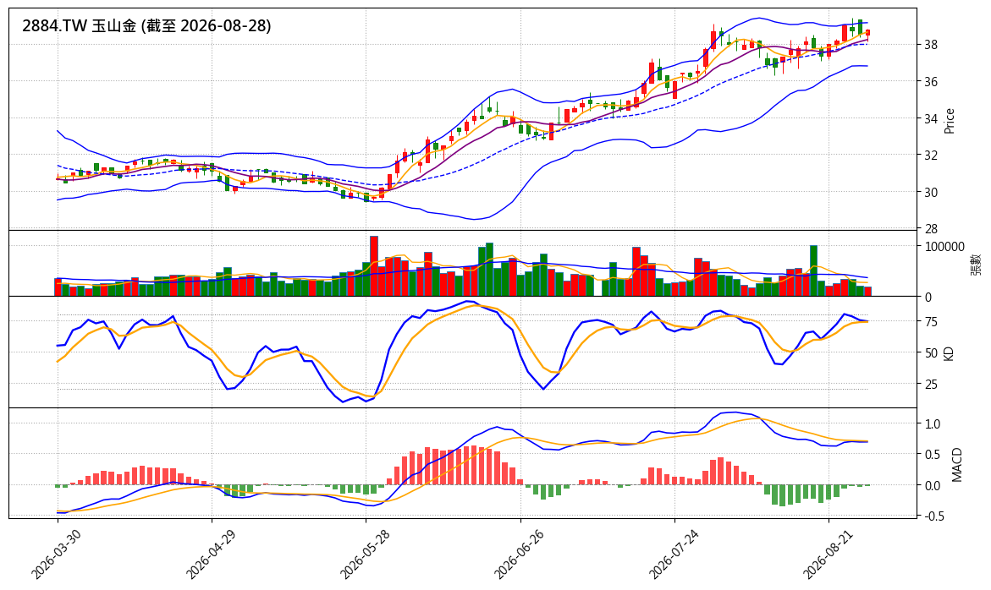This screenshot has width=991, height=590.
Task: Click the 張數 volume axis label
Action: click(976, 264)
